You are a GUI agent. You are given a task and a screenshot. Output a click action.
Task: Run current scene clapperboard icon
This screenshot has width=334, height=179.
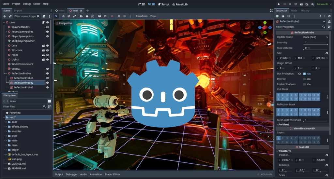tap(301, 4)
